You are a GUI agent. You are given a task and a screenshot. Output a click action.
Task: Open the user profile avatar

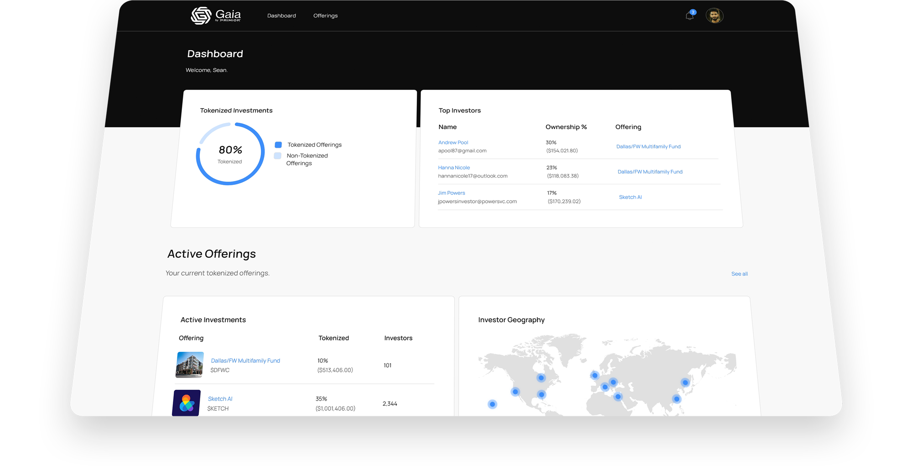coord(715,16)
